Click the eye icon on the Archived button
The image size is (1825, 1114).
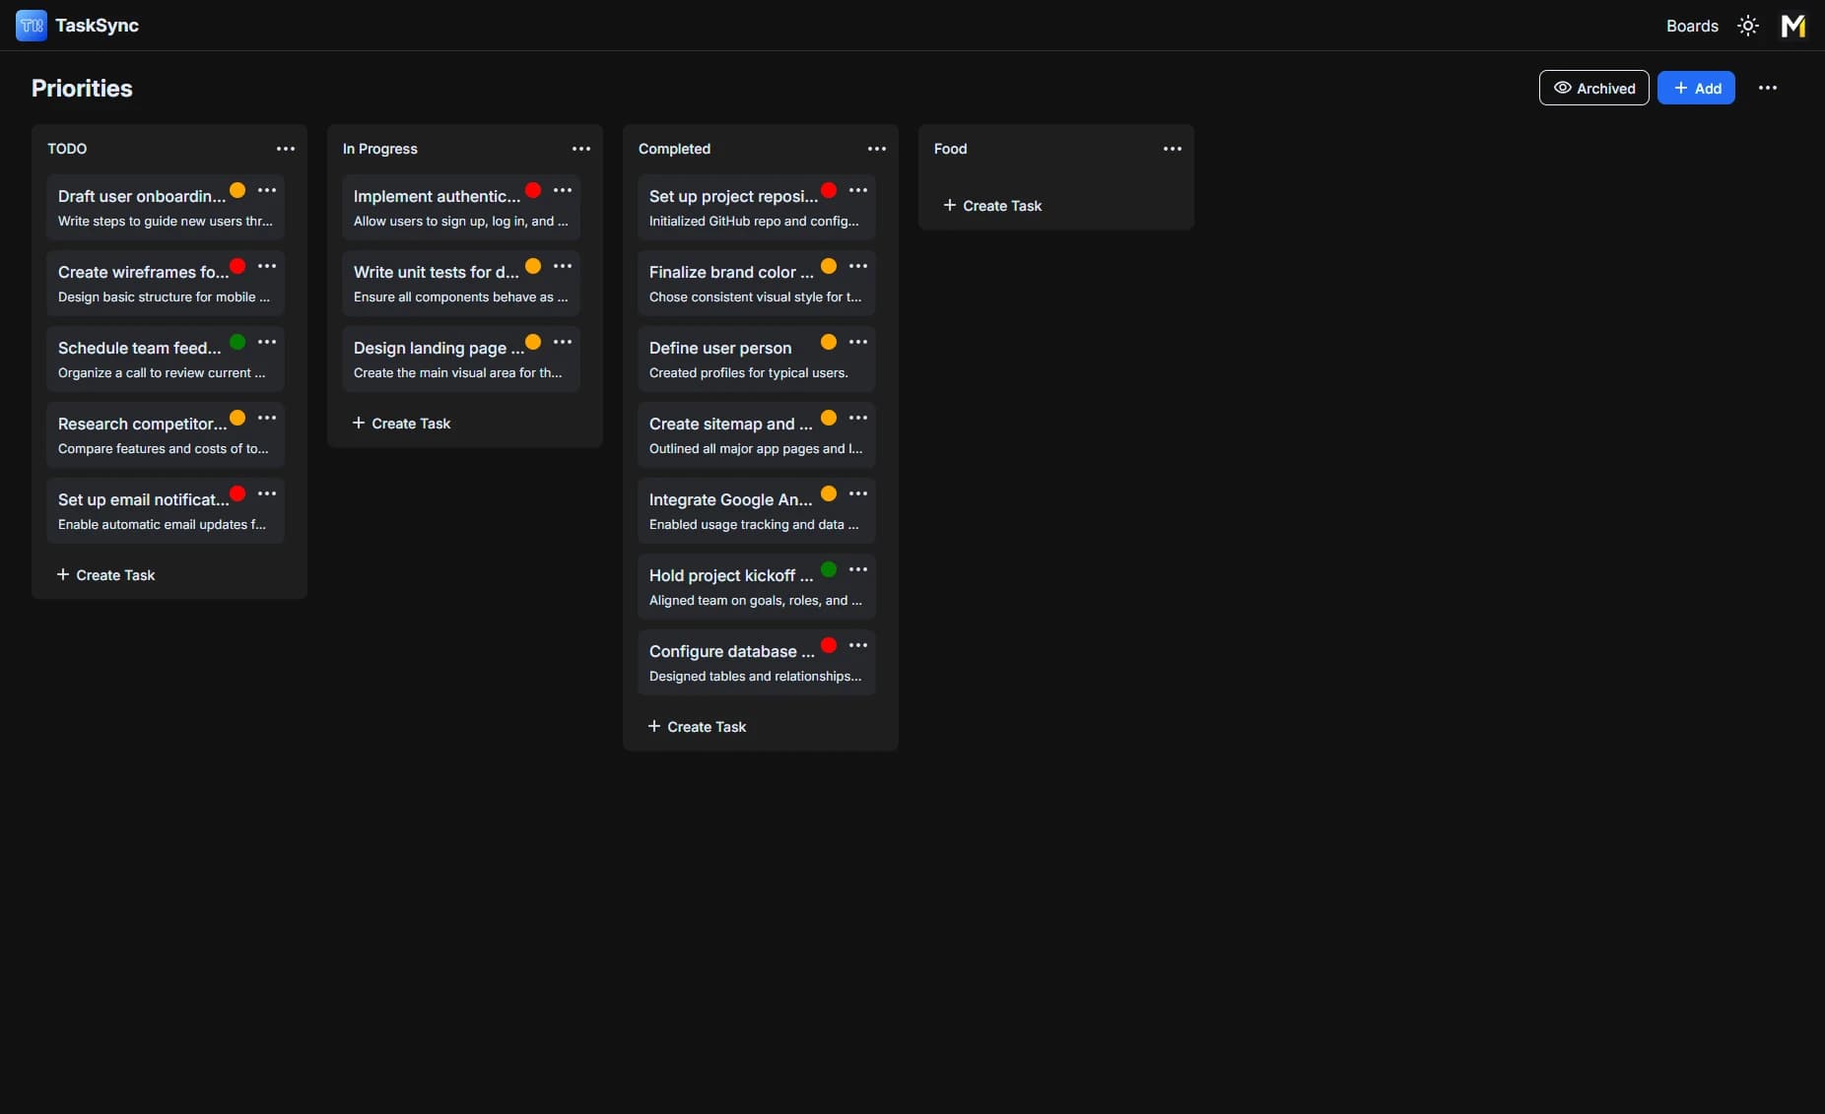(1564, 88)
